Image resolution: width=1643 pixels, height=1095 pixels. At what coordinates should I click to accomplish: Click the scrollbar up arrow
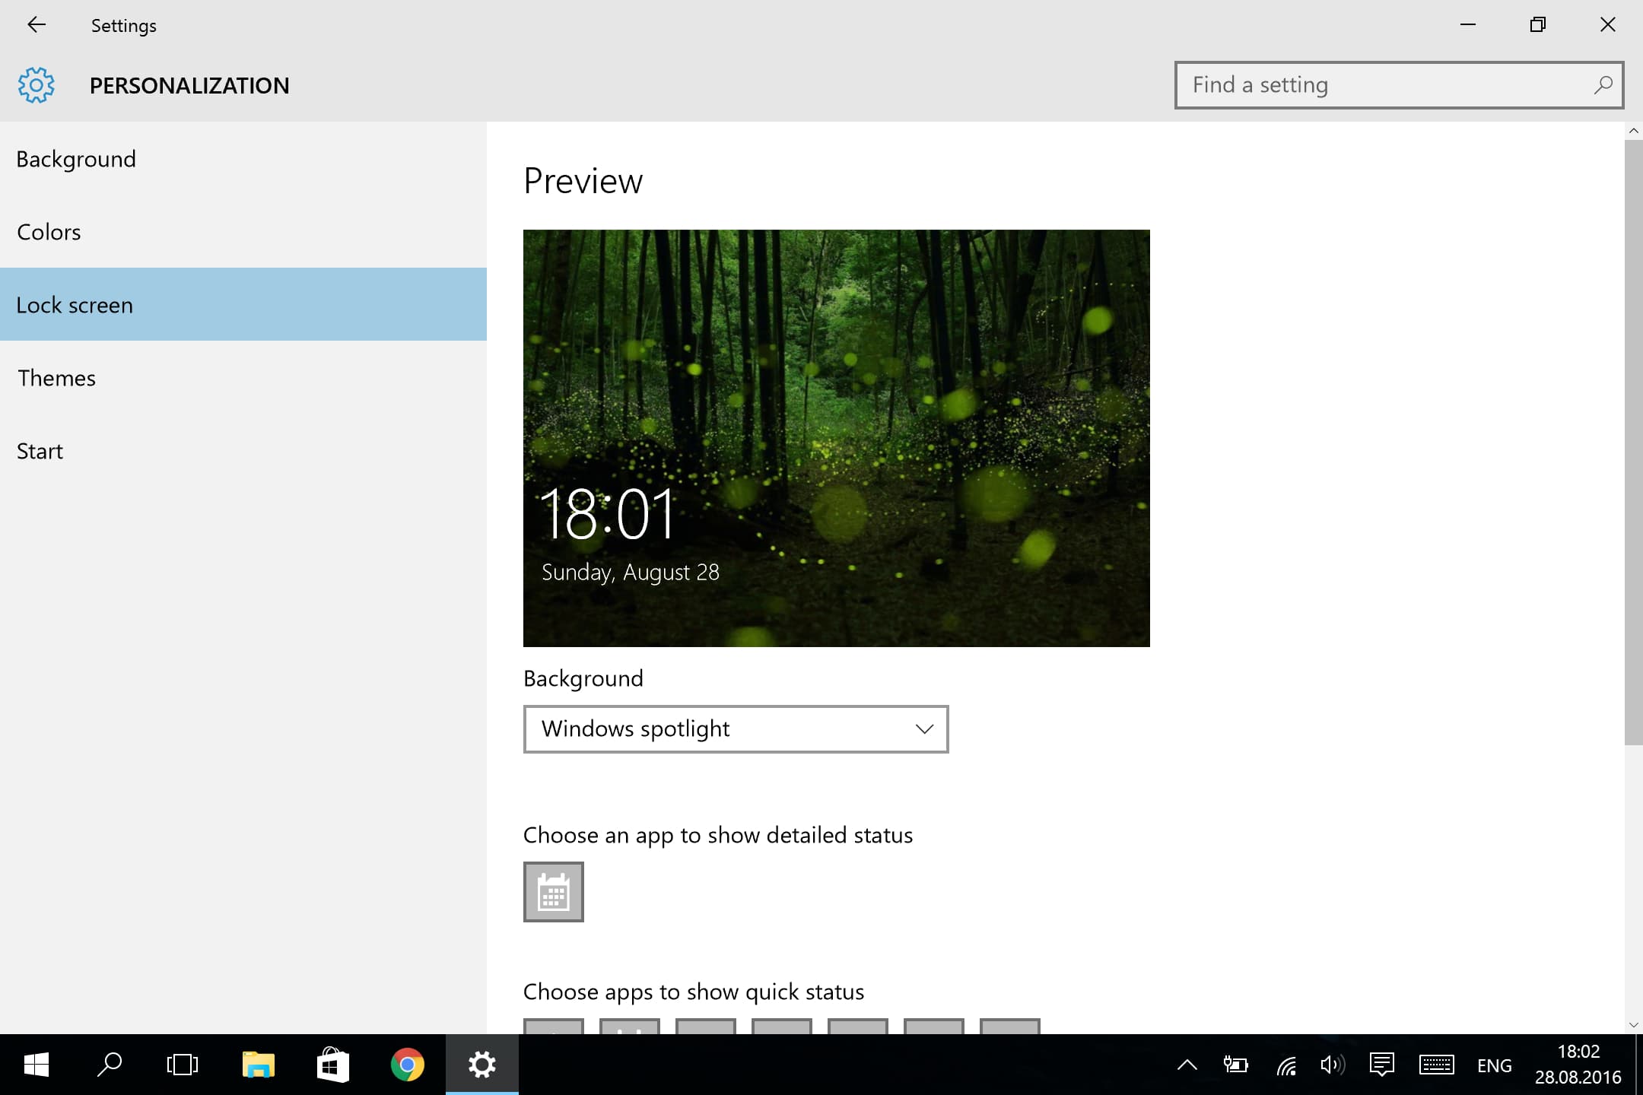(x=1633, y=131)
